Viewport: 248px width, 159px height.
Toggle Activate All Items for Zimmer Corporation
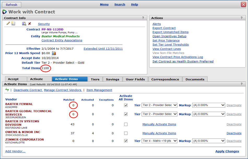point(126,141)
